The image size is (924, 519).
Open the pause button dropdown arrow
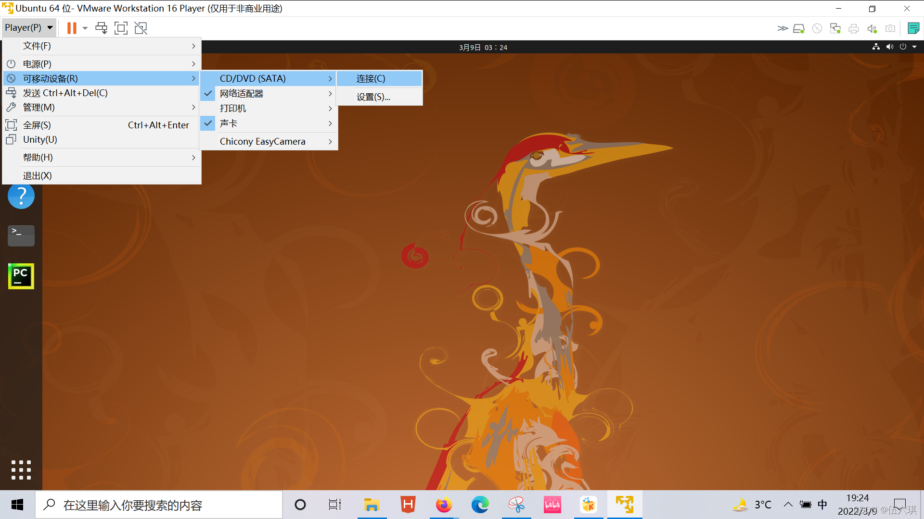coord(85,28)
